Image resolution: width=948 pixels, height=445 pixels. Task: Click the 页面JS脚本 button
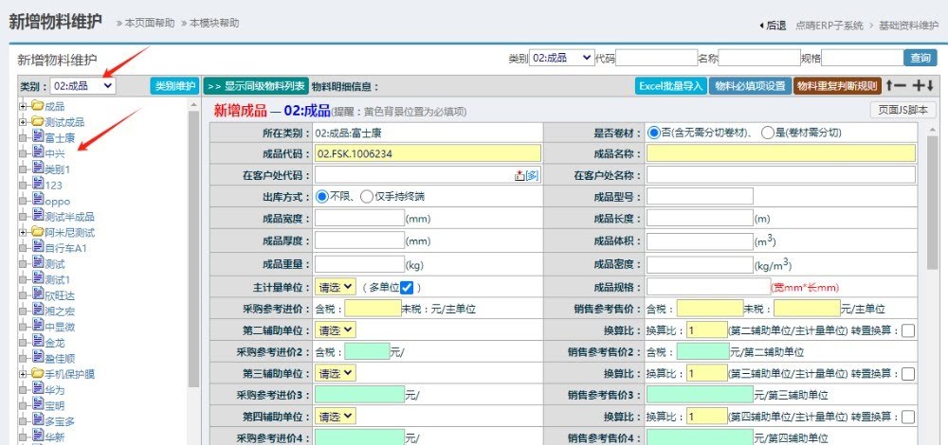coord(903,110)
